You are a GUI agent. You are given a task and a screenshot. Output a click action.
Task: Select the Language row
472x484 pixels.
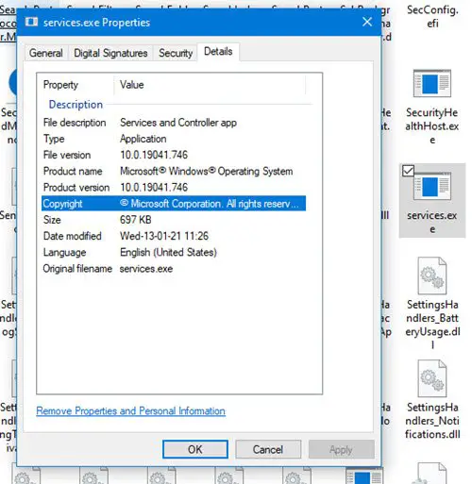(x=174, y=252)
